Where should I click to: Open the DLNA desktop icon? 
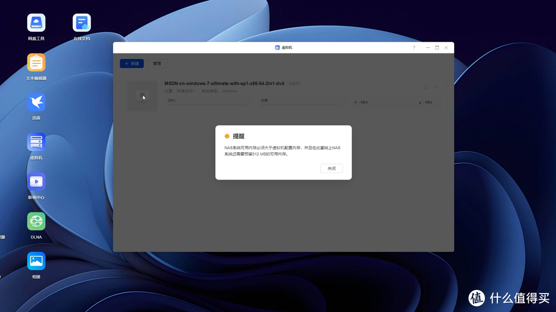coord(36,222)
